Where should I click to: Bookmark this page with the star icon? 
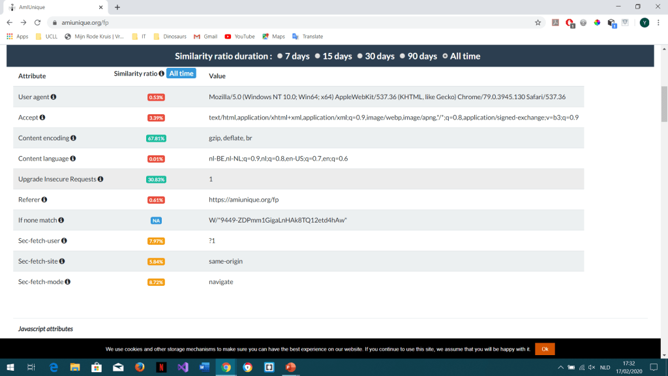pyautogui.click(x=538, y=22)
